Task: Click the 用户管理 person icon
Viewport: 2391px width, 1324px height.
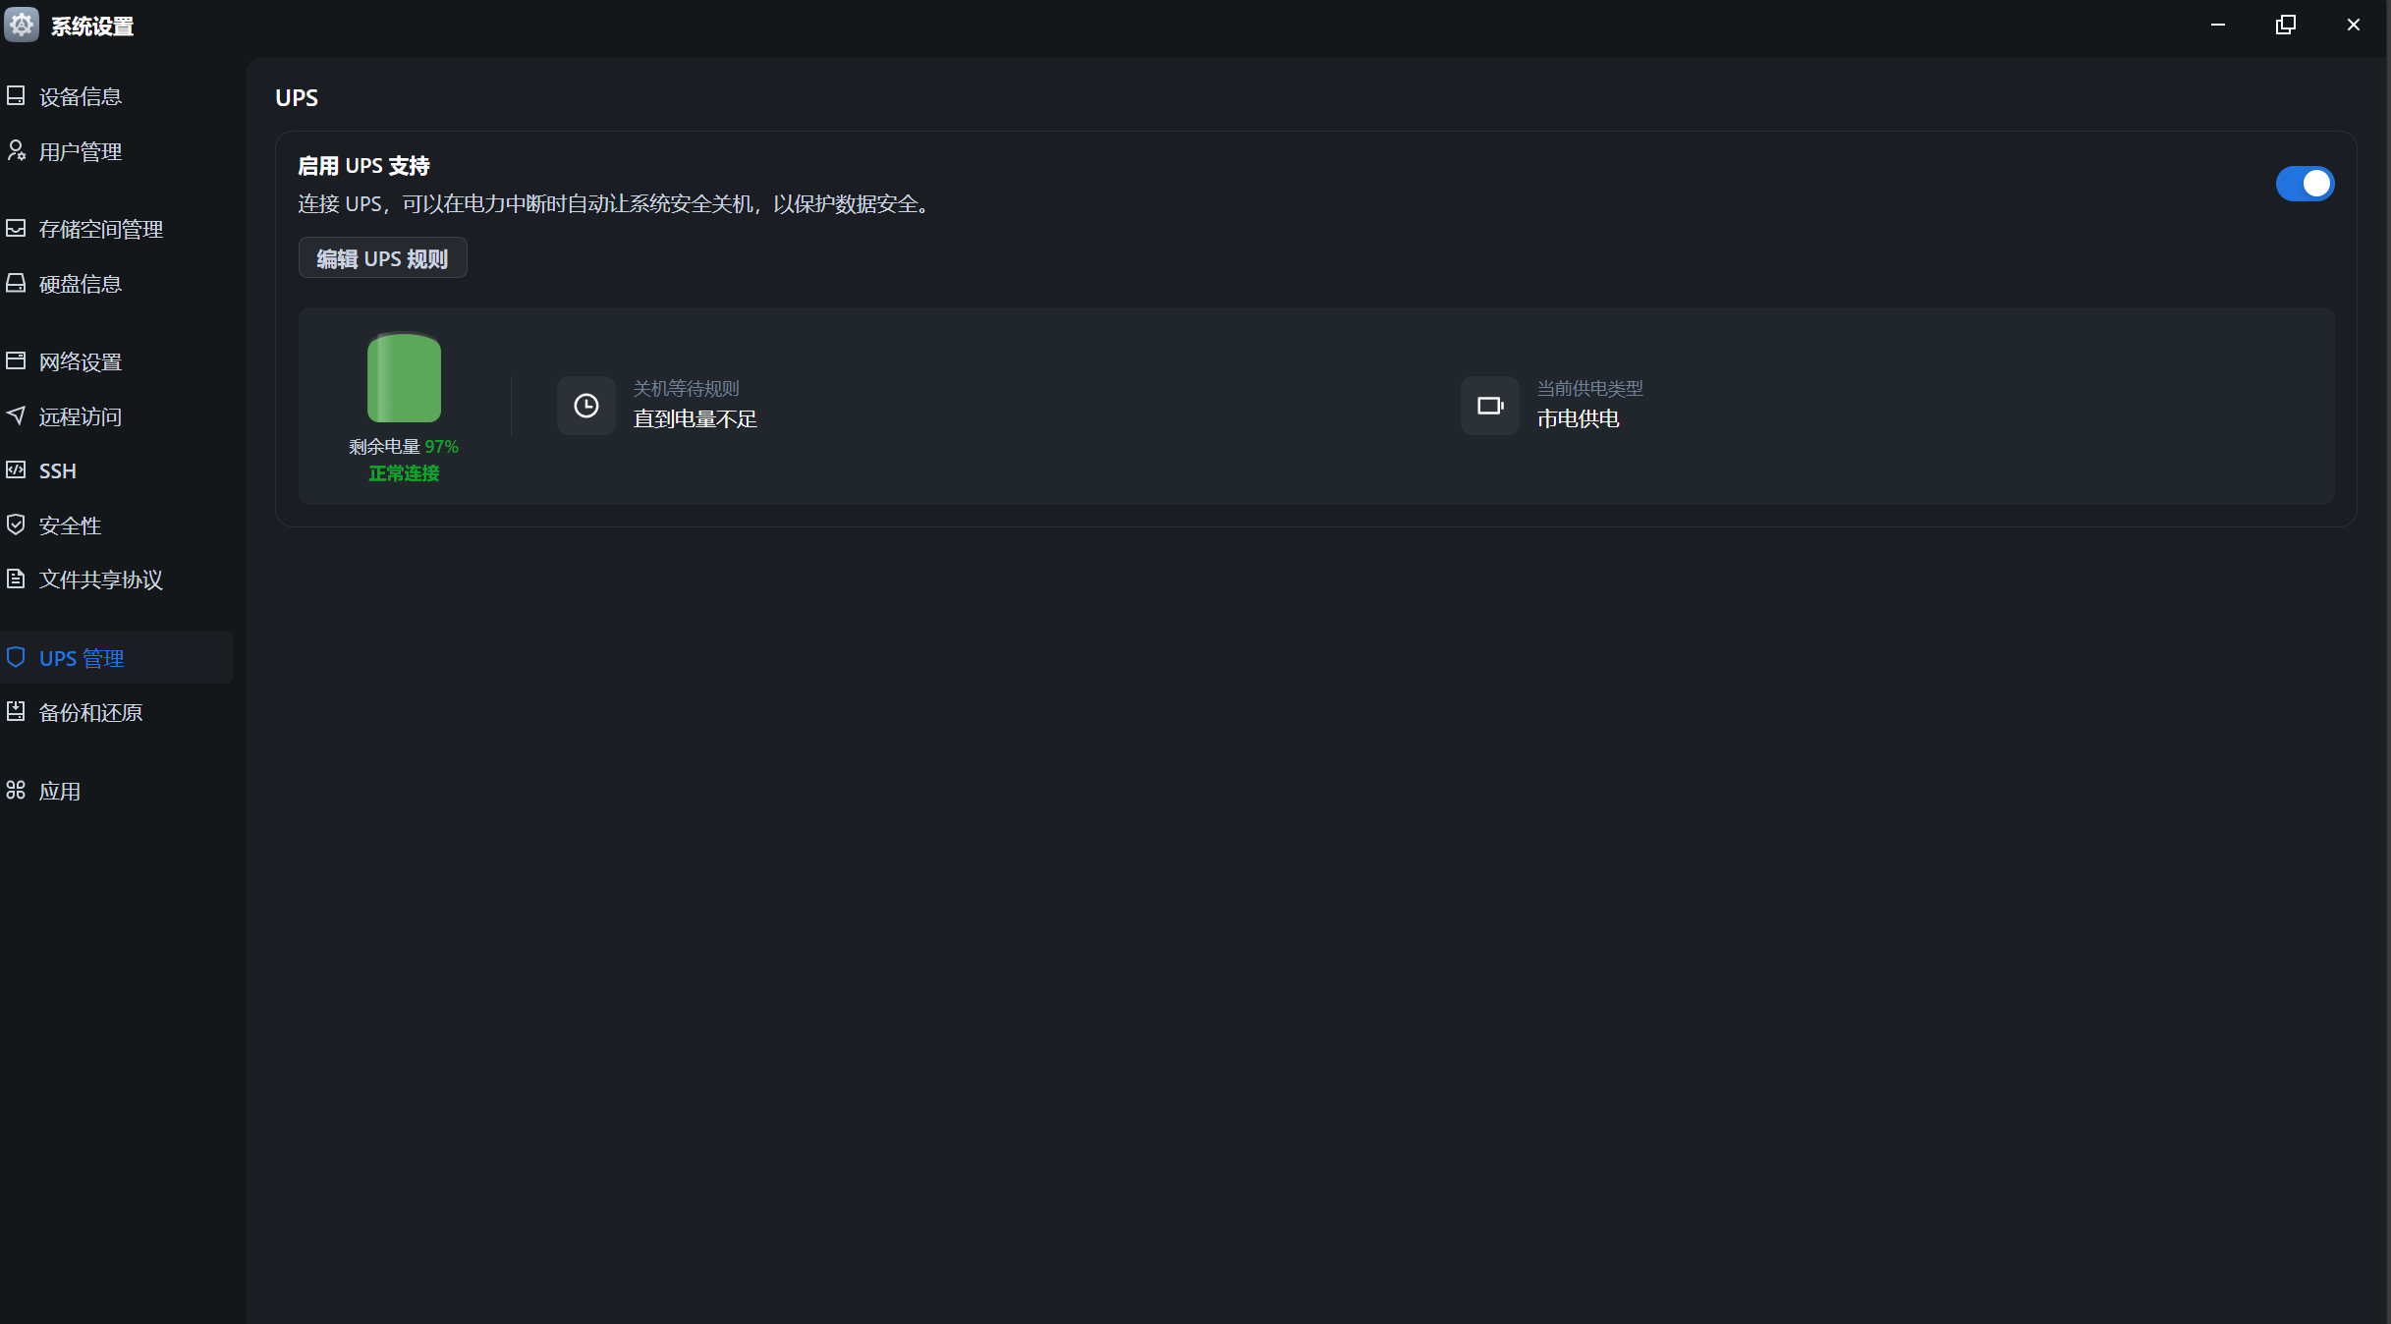Action: [x=16, y=150]
